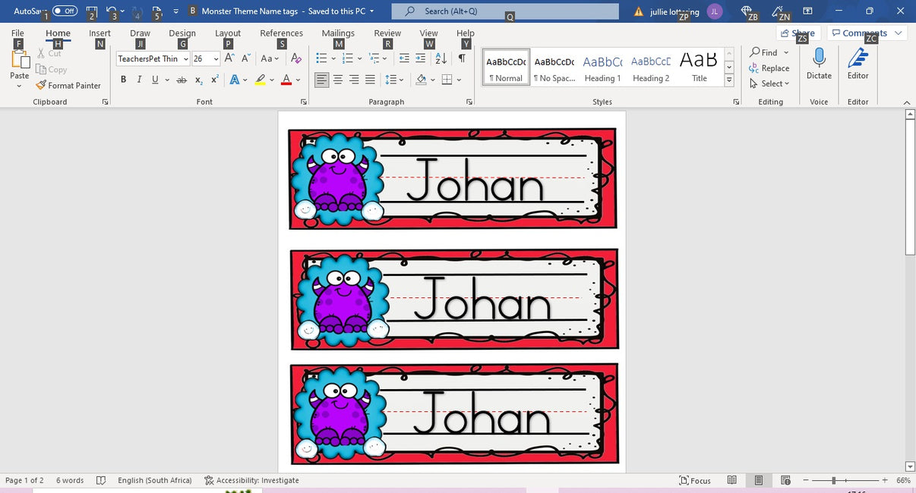Open the font size dropdown

214,58
